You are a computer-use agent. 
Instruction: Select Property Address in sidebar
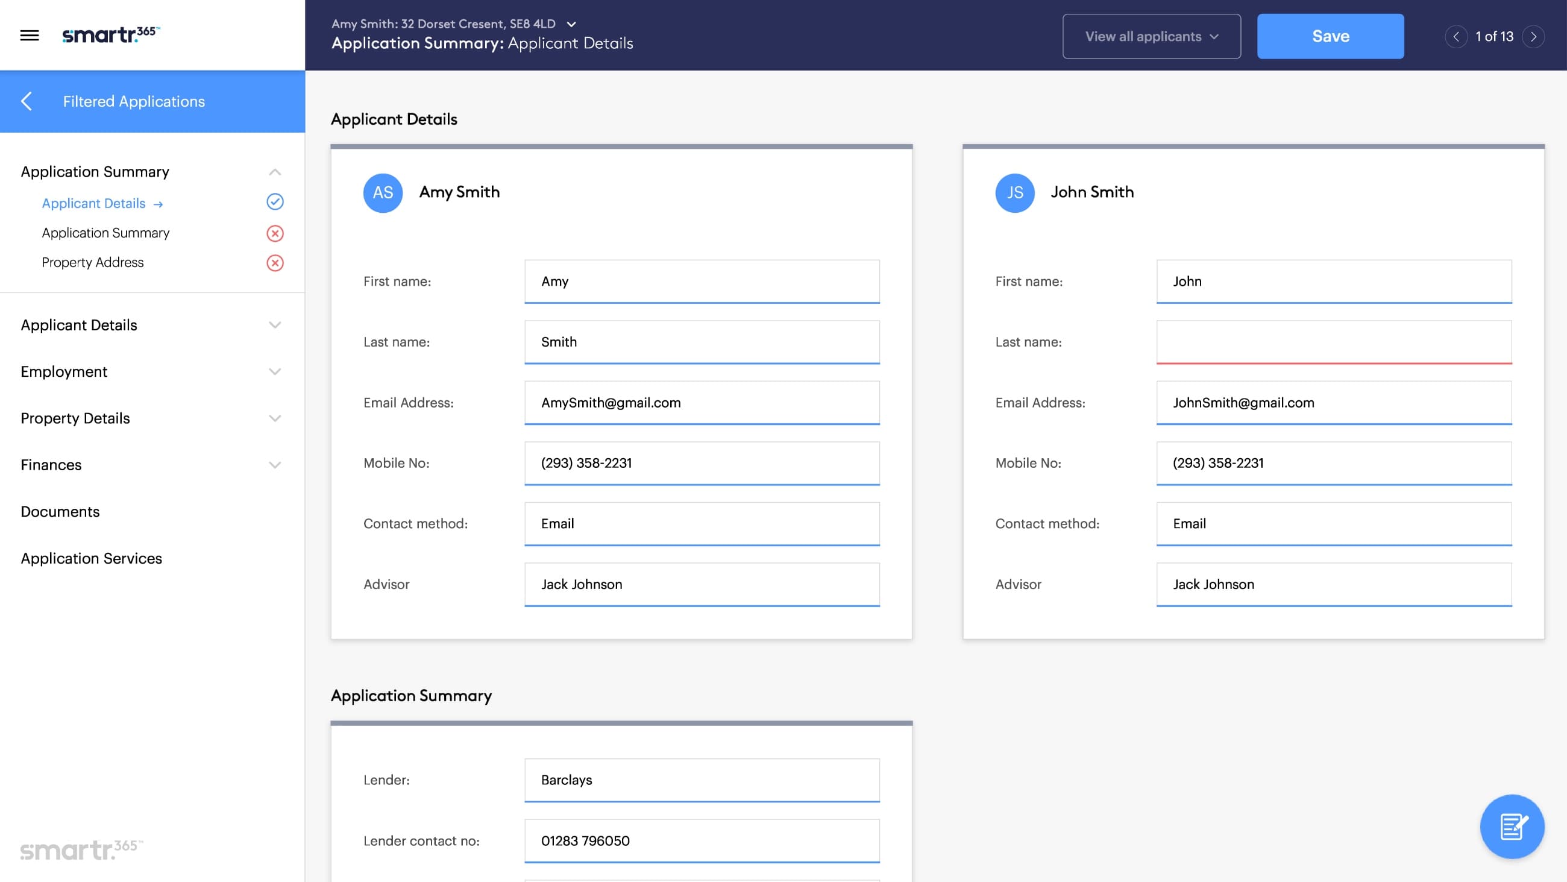tap(92, 262)
